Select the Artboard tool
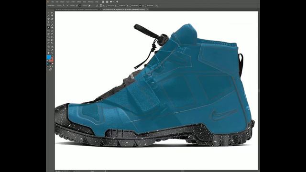Image resolution: width=306 pixels, height=172 pixels. [x=48, y=50]
